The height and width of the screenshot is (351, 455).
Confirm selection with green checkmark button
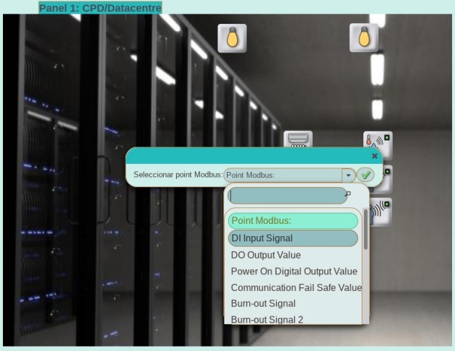pyautogui.click(x=365, y=175)
